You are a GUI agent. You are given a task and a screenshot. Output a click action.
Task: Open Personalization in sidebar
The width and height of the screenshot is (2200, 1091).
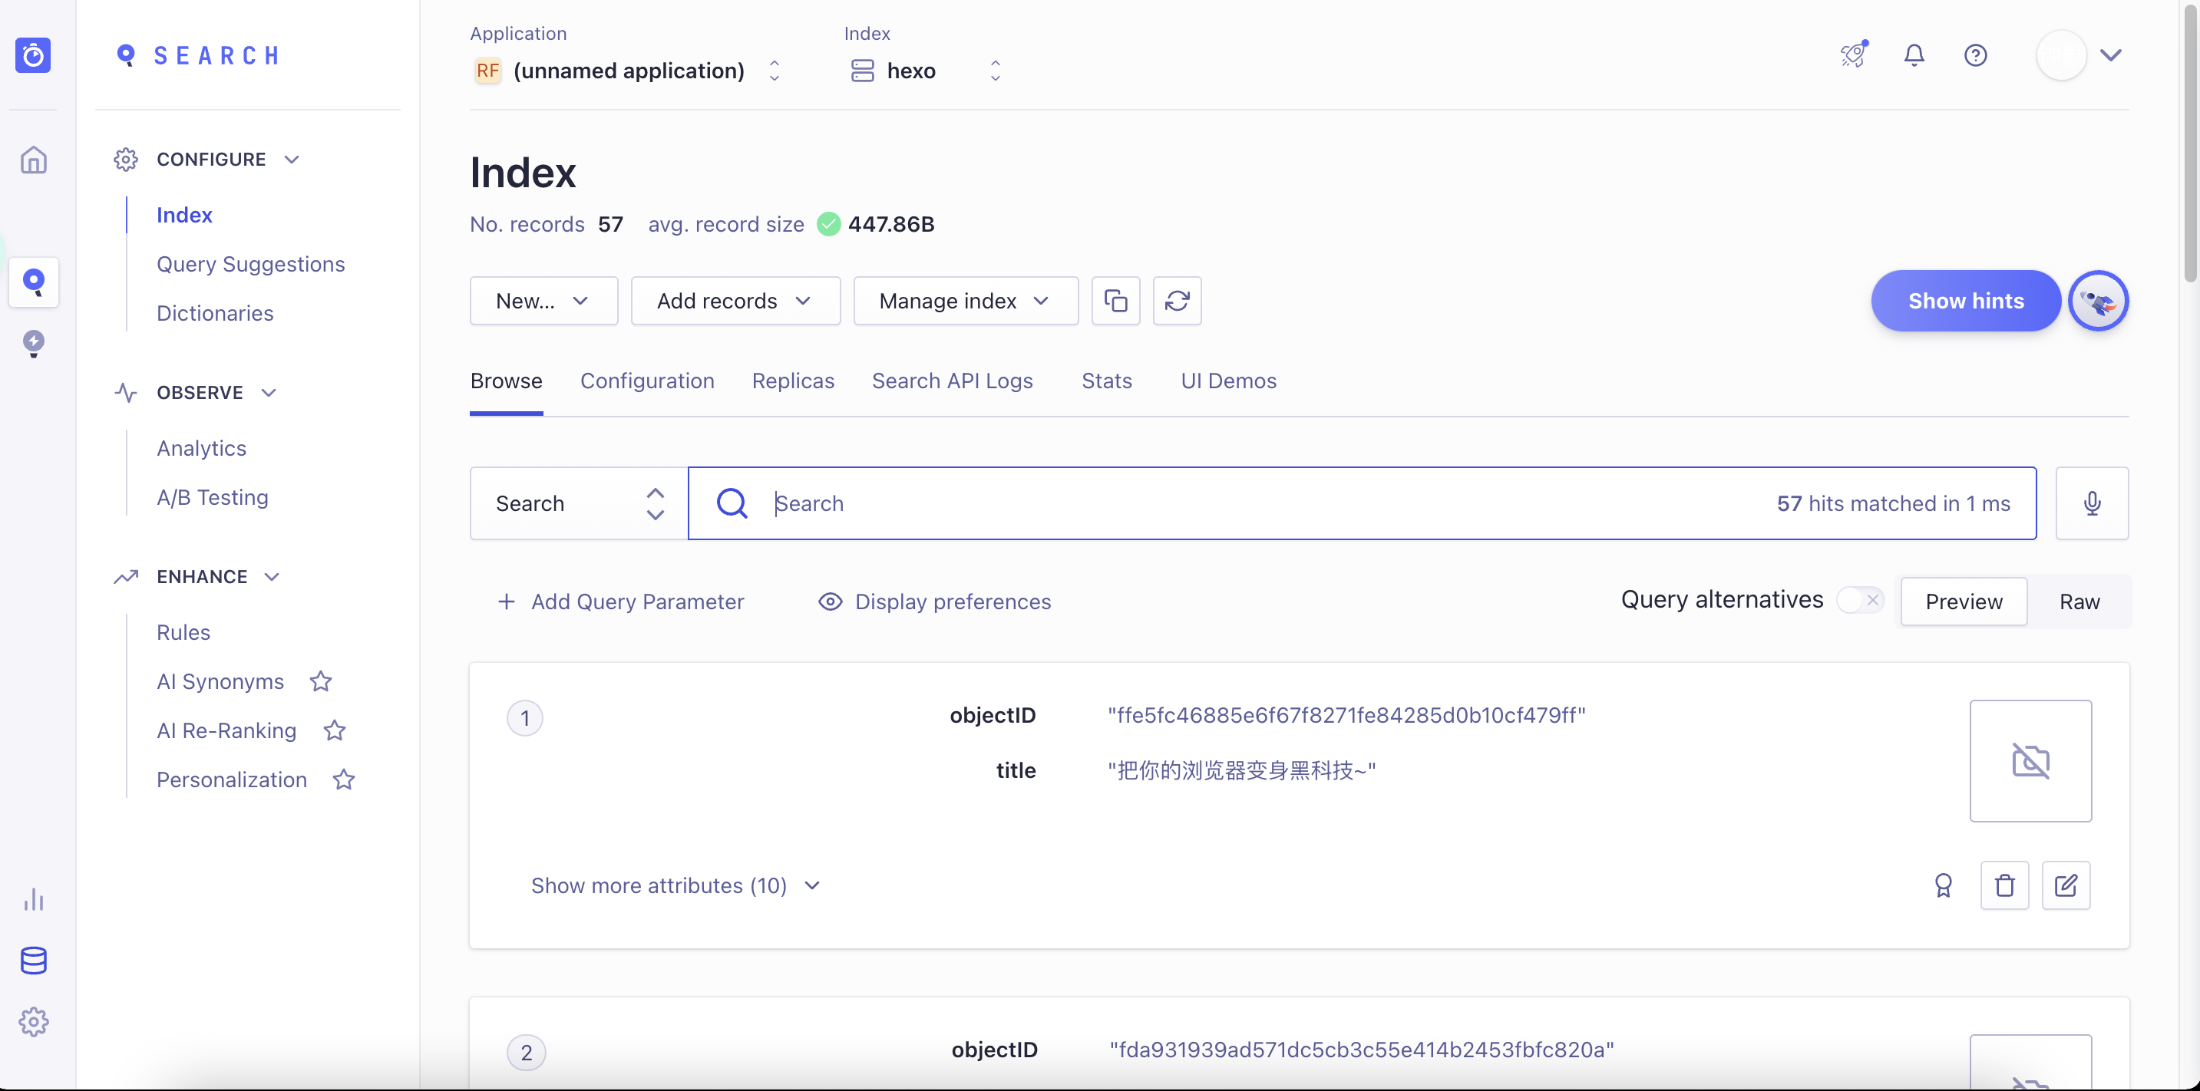point(232,780)
